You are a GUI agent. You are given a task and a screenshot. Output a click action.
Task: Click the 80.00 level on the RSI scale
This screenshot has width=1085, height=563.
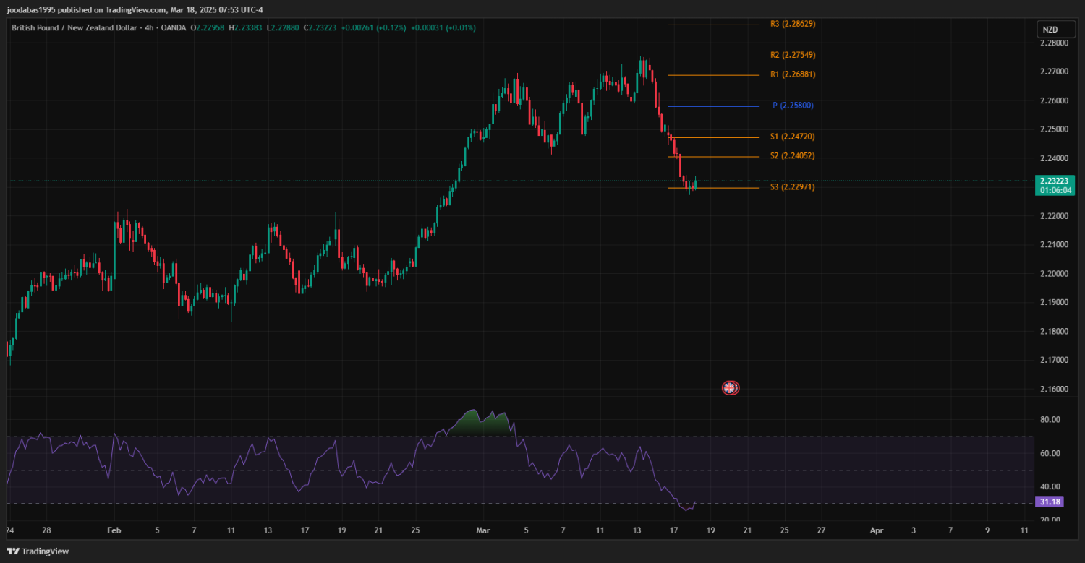click(x=1050, y=420)
